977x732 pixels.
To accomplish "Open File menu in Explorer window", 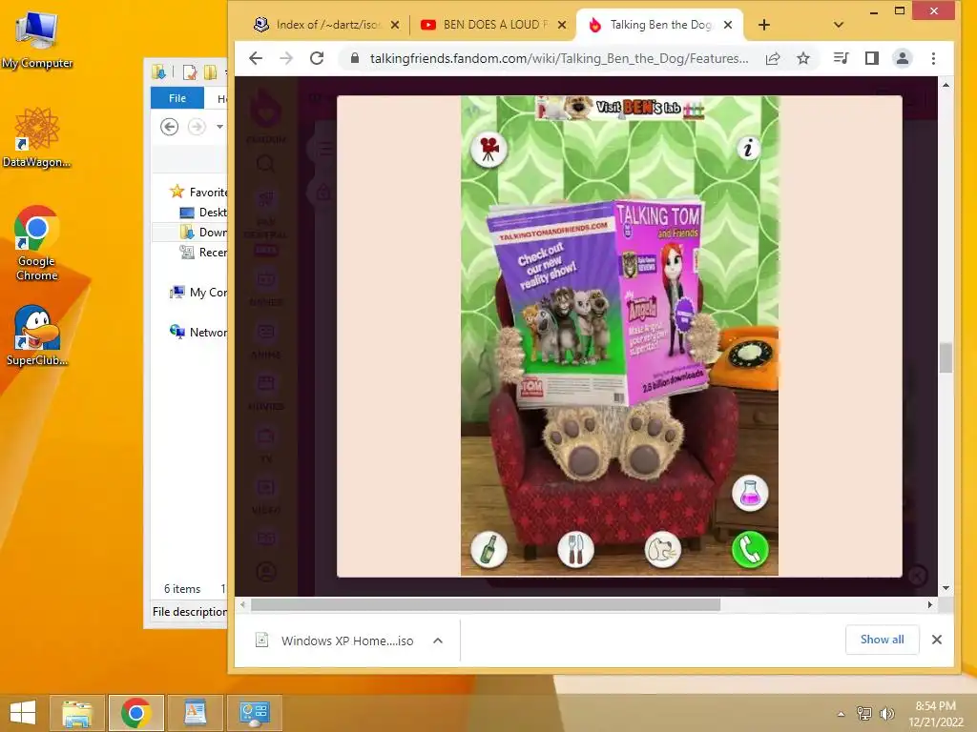I will [x=177, y=98].
